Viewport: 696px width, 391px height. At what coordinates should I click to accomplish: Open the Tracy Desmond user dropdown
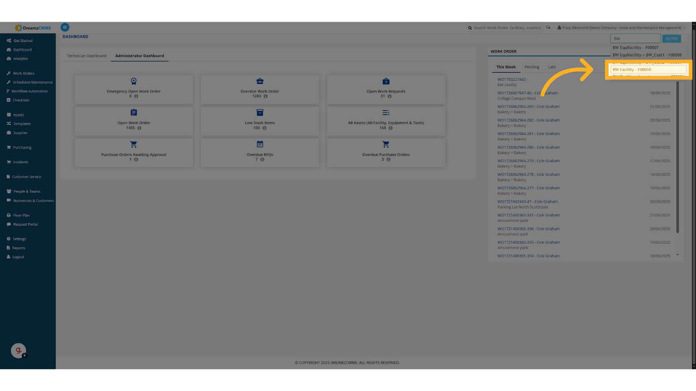pyautogui.click(x=621, y=28)
